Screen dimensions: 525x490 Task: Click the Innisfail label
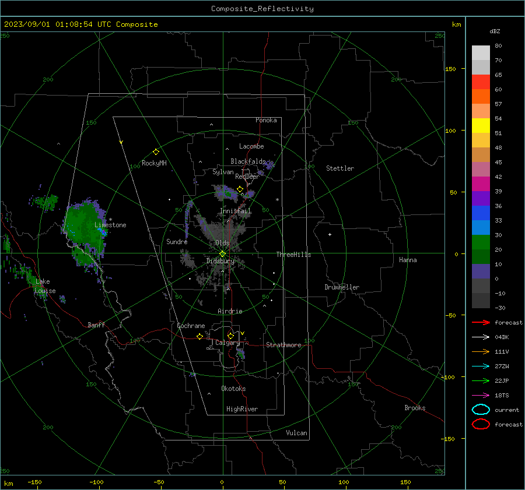click(x=236, y=211)
